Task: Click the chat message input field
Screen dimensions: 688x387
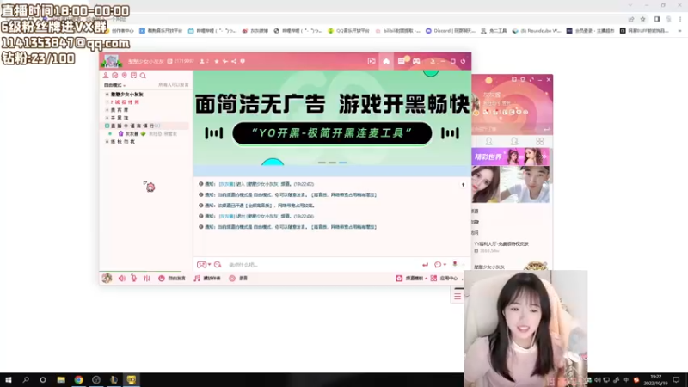Action: point(322,265)
